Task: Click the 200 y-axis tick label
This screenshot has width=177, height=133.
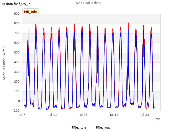Action: point(17,81)
